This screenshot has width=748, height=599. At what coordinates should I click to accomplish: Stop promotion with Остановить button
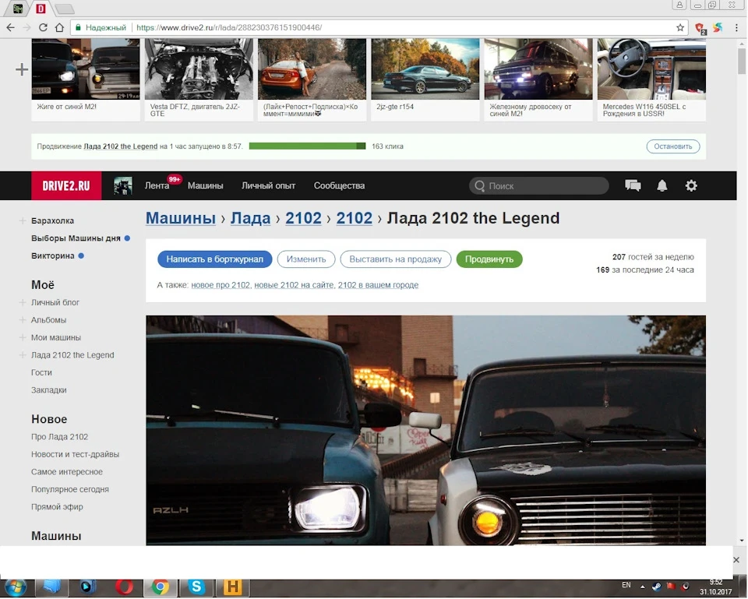click(673, 146)
